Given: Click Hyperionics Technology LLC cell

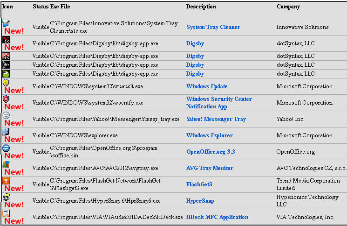Looking at the screenshot, I should [x=307, y=201].
